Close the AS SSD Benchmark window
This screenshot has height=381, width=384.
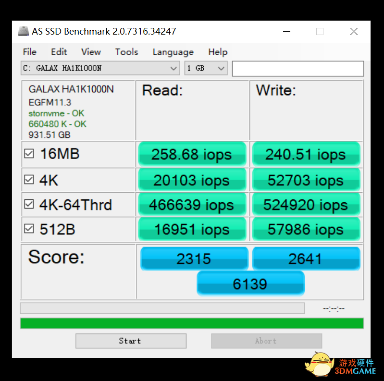(x=354, y=31)
